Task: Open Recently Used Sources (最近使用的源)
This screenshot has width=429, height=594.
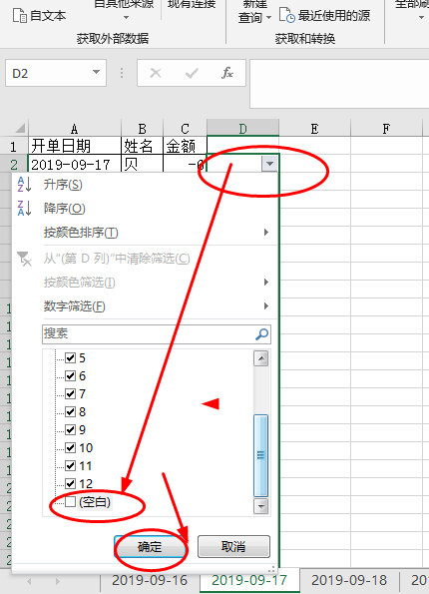Action: point(325,16)
